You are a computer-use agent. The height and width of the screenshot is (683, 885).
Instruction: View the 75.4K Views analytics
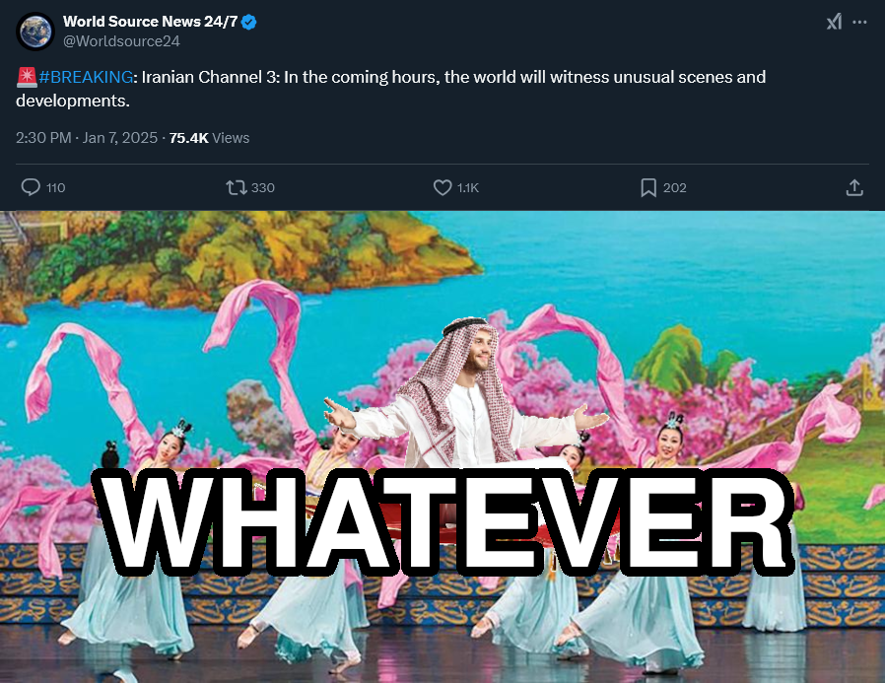click(209, 138)
